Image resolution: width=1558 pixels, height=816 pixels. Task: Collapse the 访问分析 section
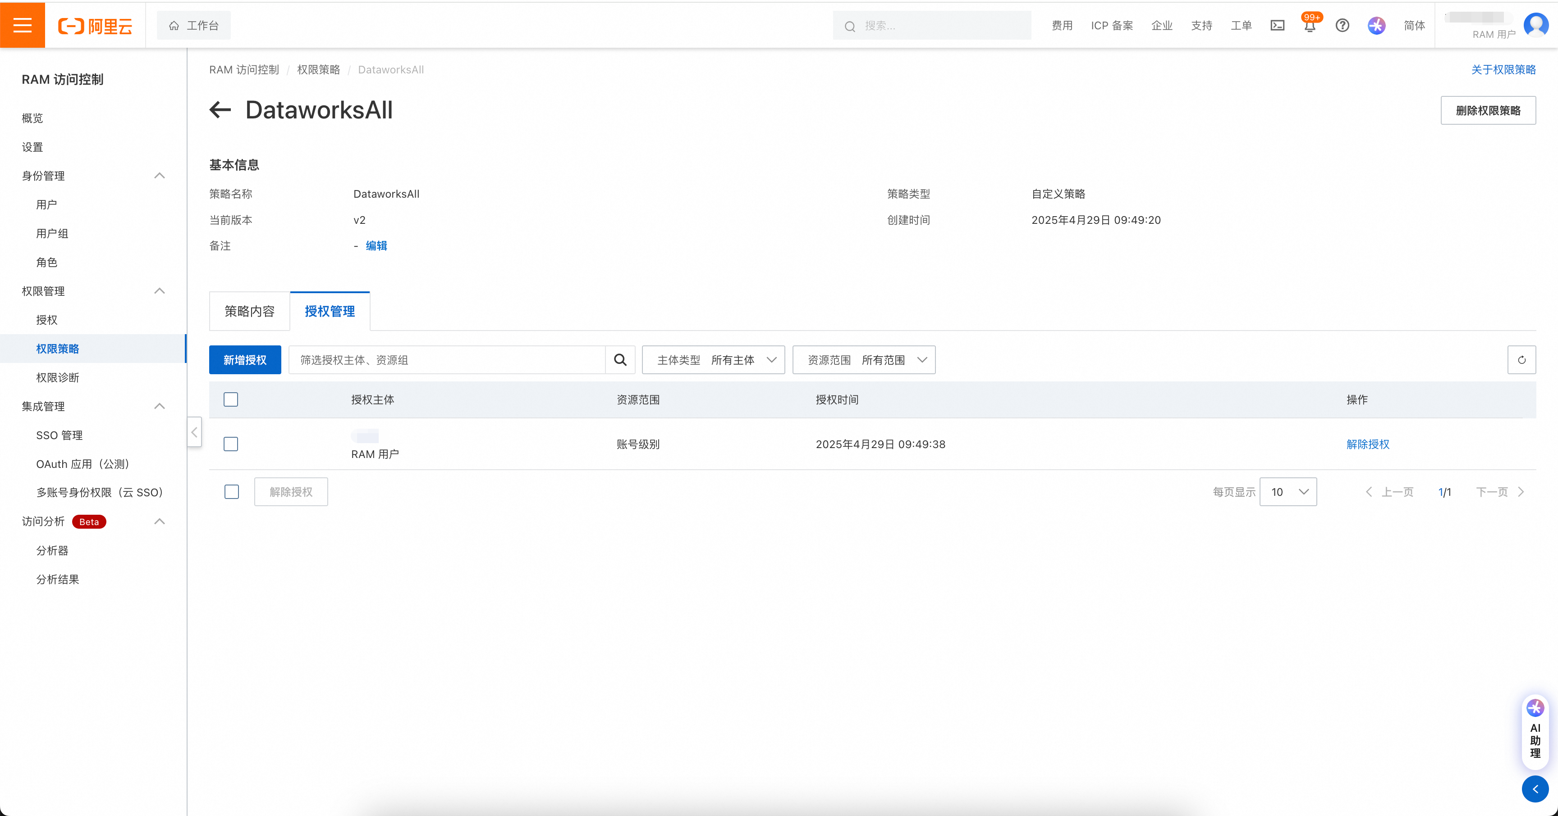click(160, 522)
